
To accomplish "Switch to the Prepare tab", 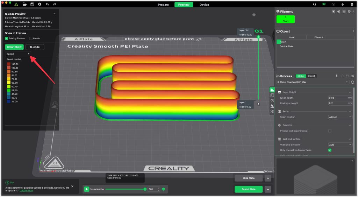I will (163, 5).
